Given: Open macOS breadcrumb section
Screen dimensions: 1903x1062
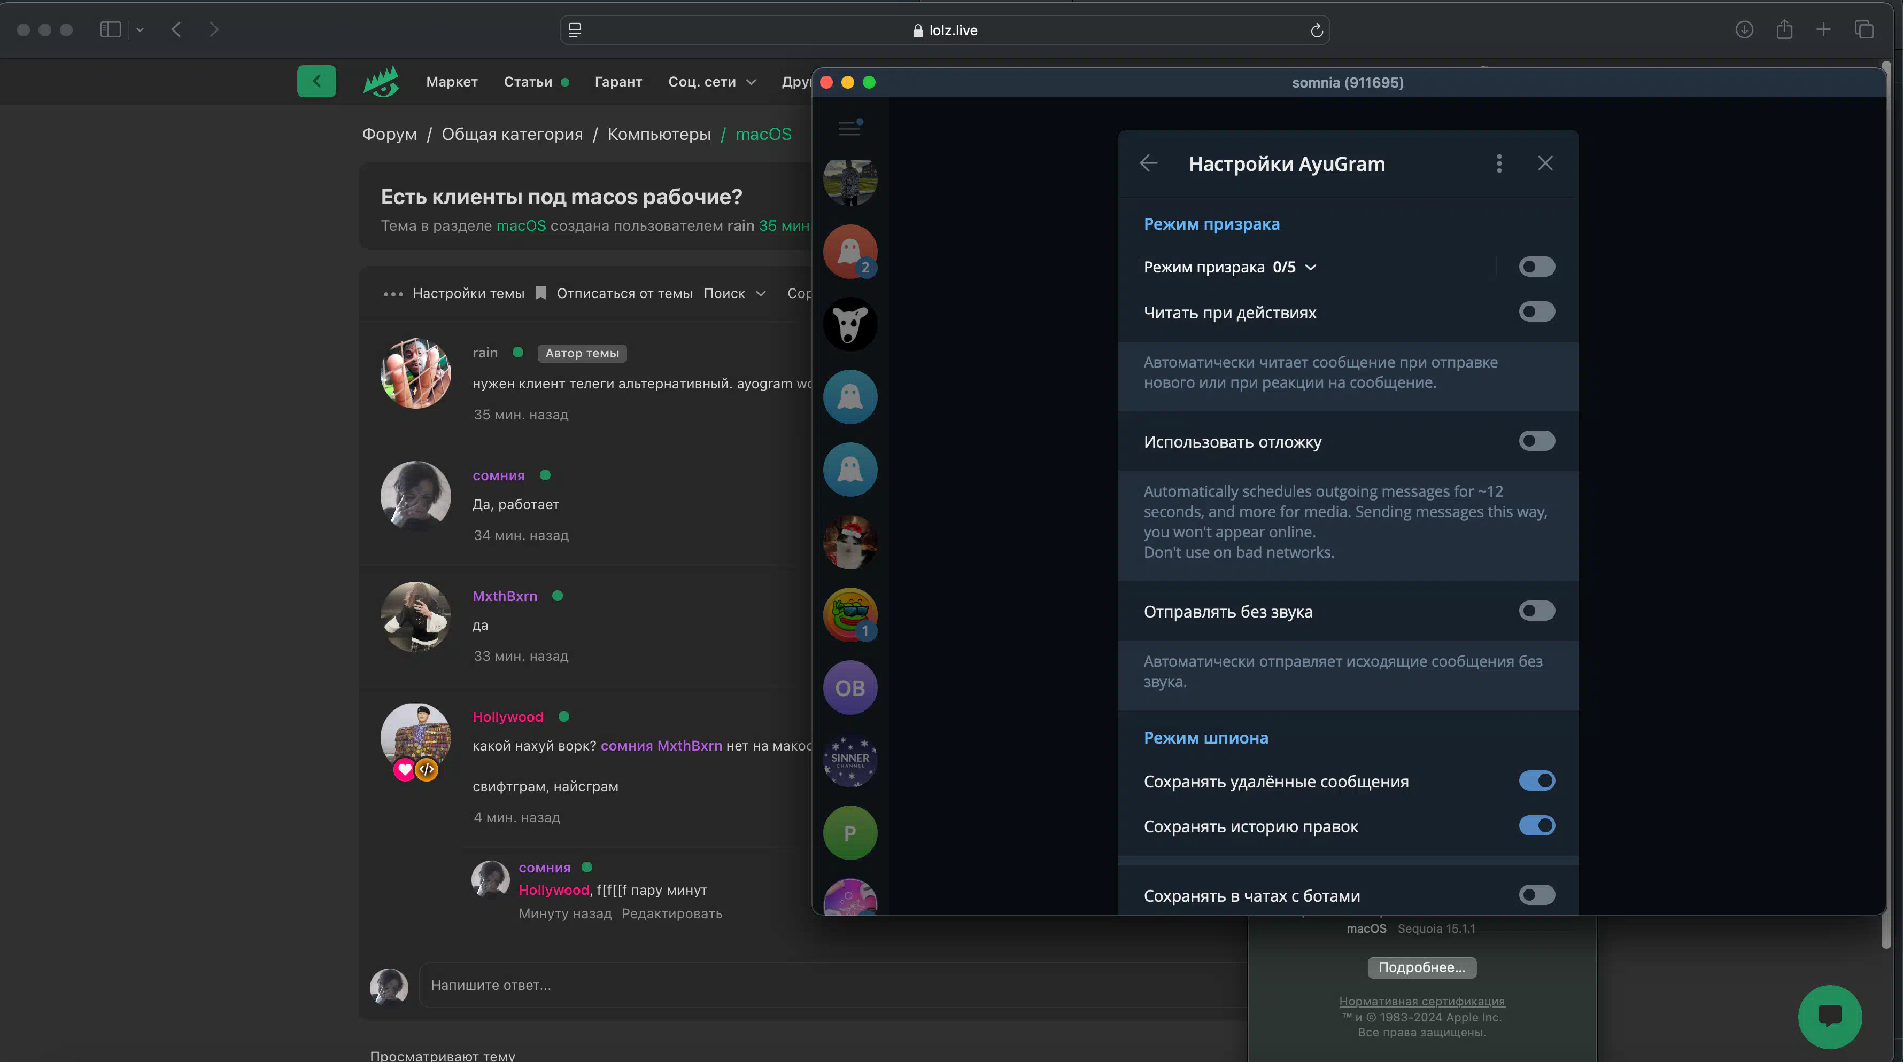Looking at the screenshot, I should pyautogui.click(x=763, y=134).
